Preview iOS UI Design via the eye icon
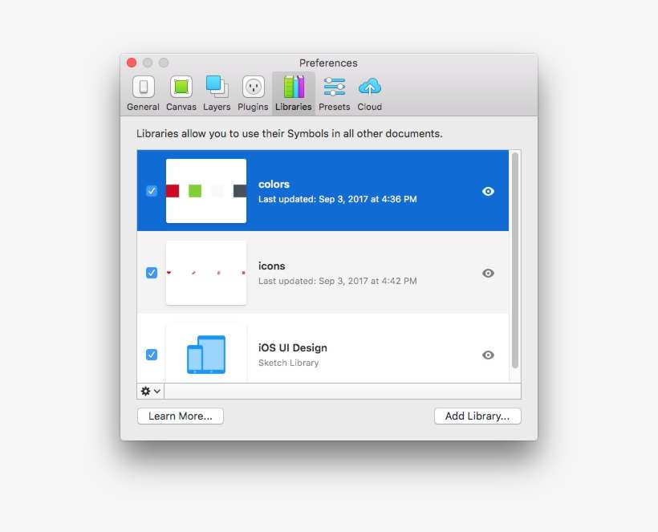 click(488, 355)
